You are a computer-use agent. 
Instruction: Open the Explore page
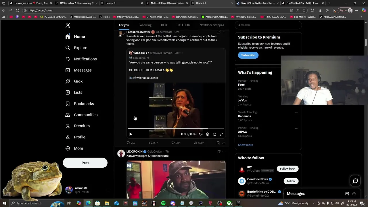point(76,48)
